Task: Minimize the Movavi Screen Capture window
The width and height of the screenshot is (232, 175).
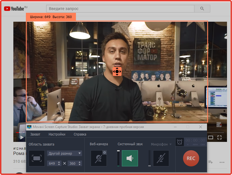Action: 175,127
